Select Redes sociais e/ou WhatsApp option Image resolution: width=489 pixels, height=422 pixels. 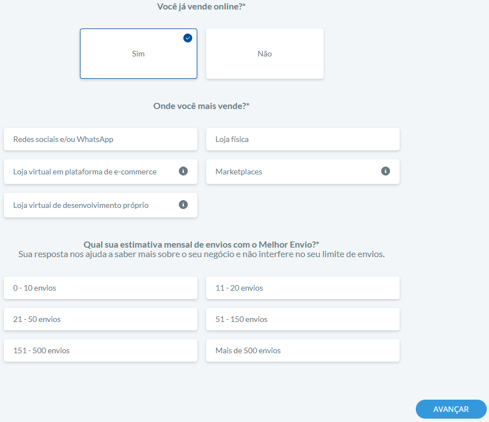(100, 139)
